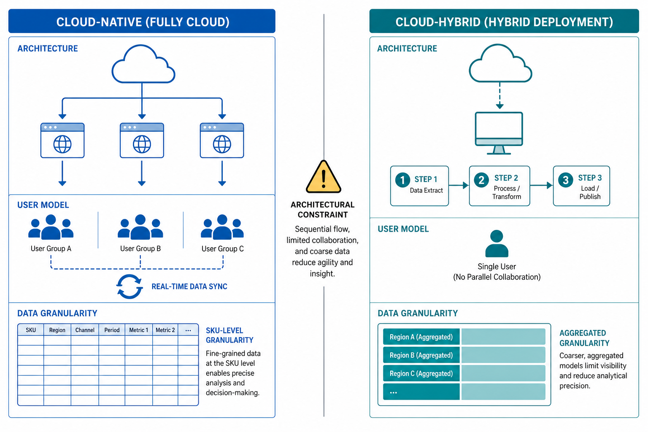The image size is (648, 432).
Task: Click Cloud-Hybrid USER MODEL section title
Action: [x=403, y=229]
